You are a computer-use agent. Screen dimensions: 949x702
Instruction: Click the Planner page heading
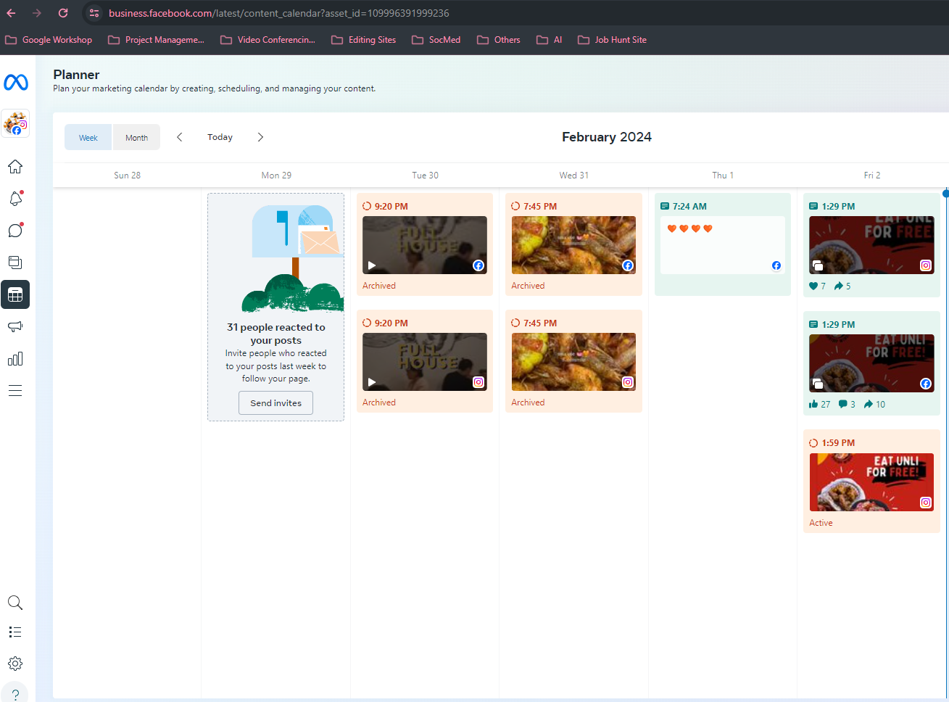[x=76, y=75]
